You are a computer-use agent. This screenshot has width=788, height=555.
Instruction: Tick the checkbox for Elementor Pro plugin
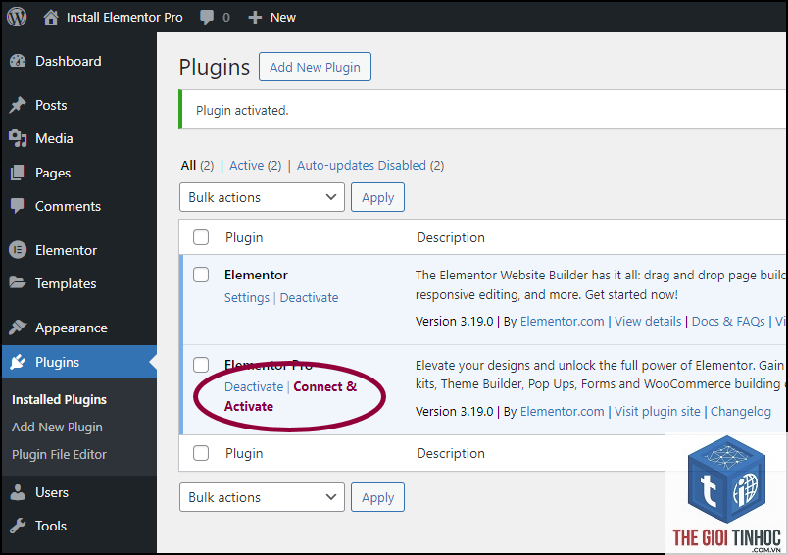coord(201,365)
